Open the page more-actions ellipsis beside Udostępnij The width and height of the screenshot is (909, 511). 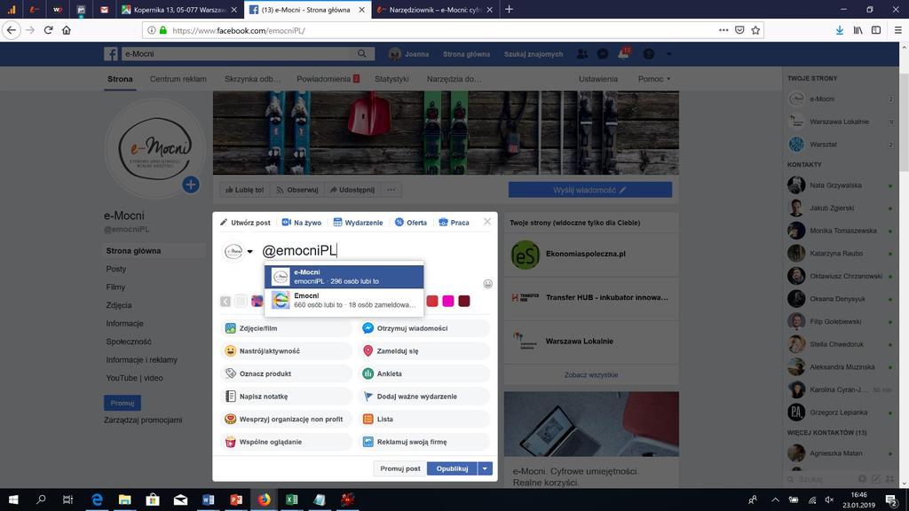tap(391, 190)
